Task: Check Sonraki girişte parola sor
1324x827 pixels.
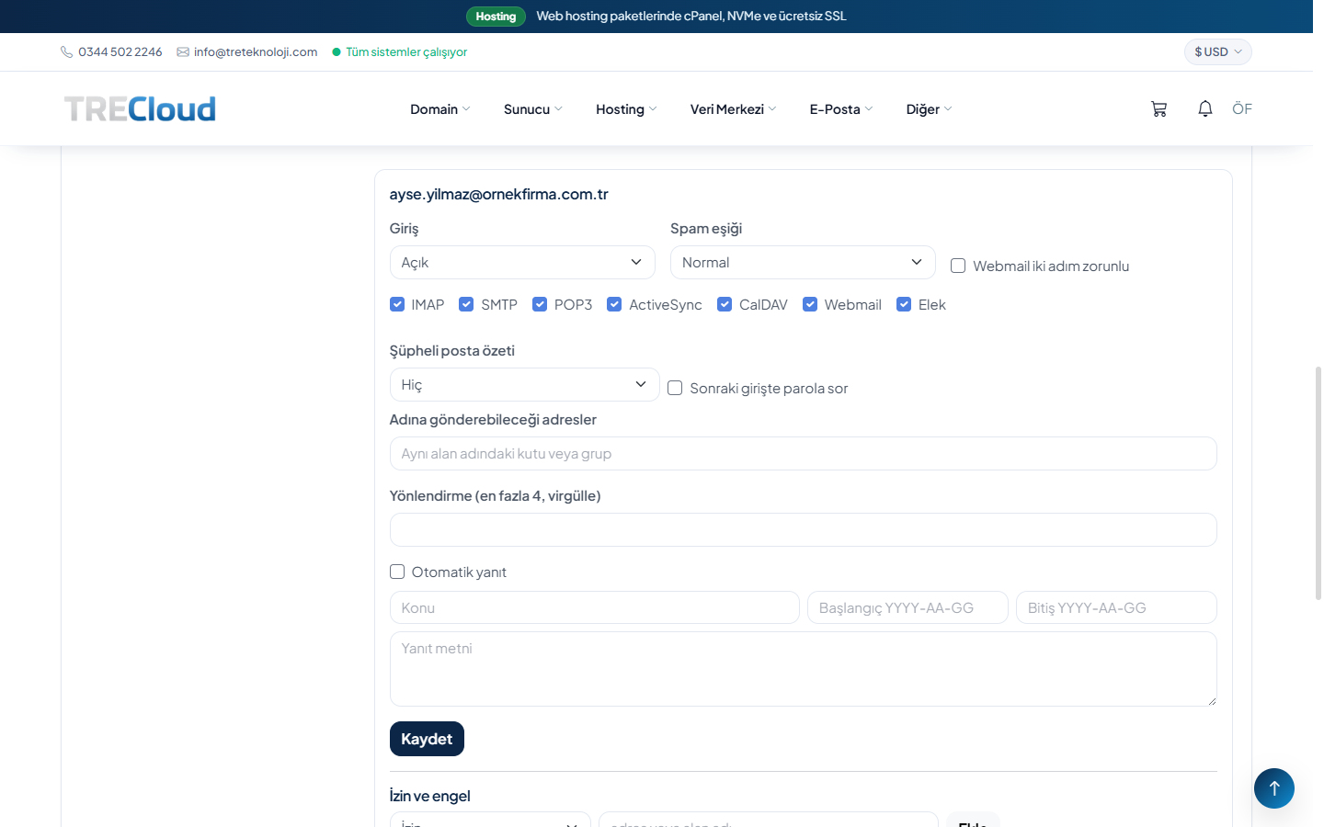Action: coord(675,388)
